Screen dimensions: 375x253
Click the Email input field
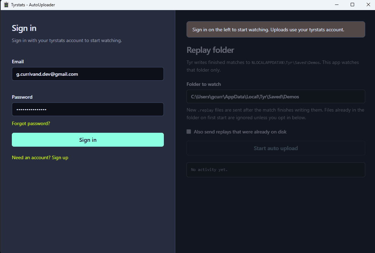(88, 74)
